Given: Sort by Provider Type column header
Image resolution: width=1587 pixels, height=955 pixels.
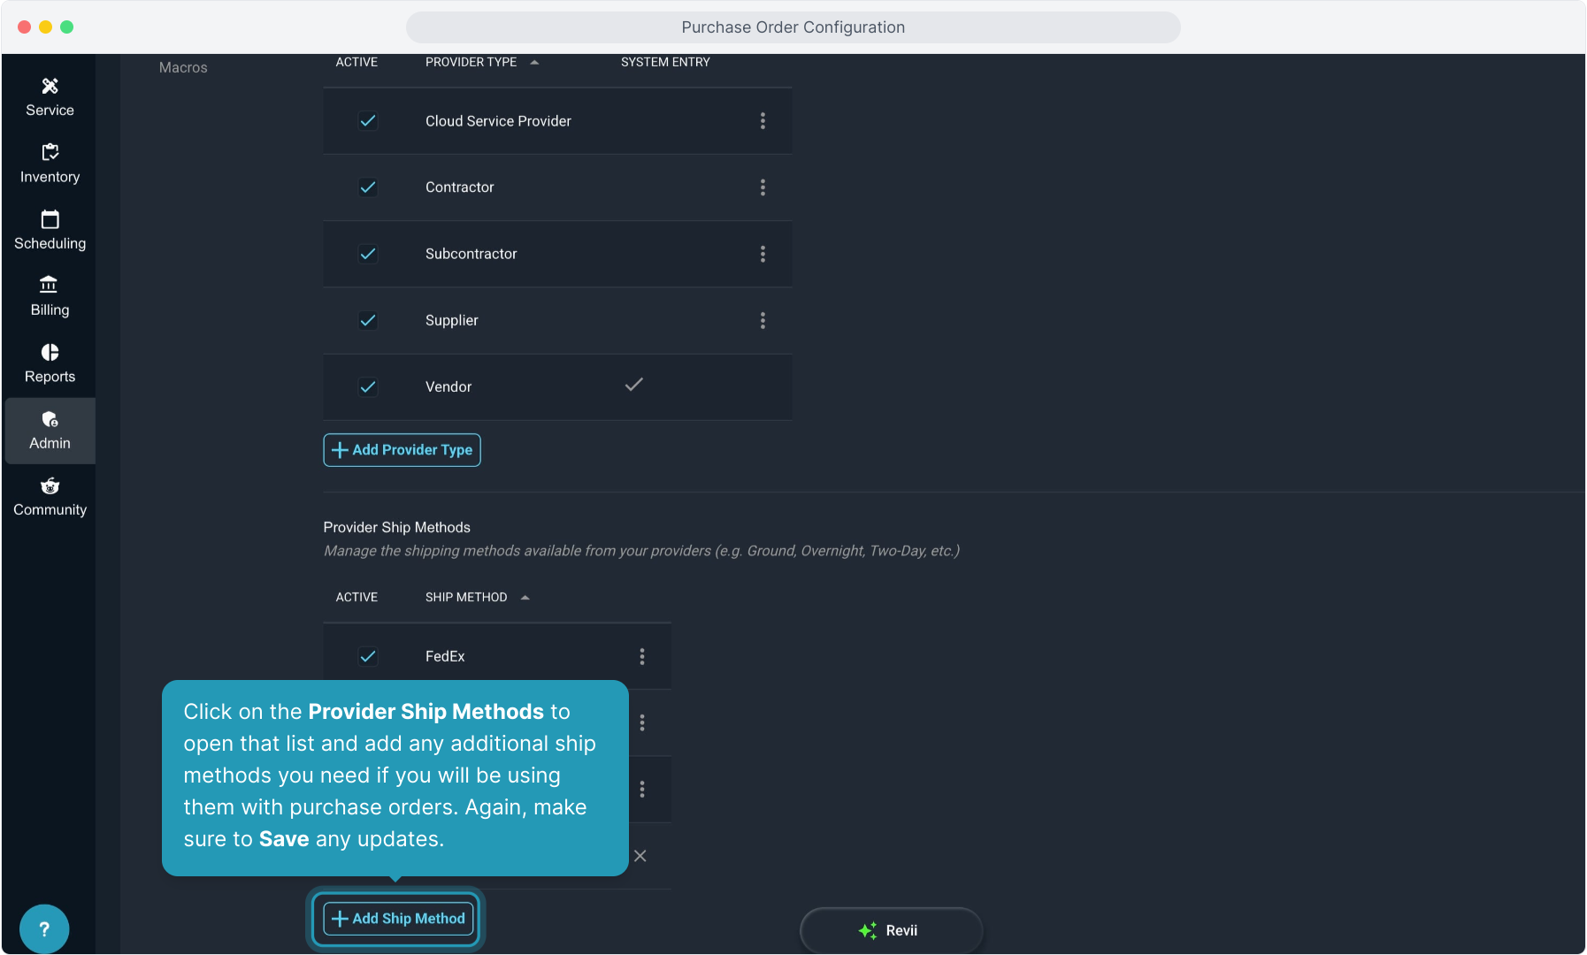Looking at the screenshot, I should (x=471, y=62).
